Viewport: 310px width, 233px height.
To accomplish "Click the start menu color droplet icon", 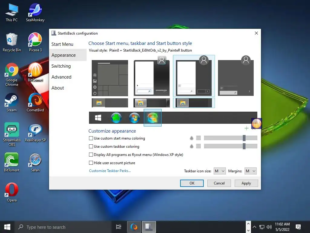I will [191, 138].
